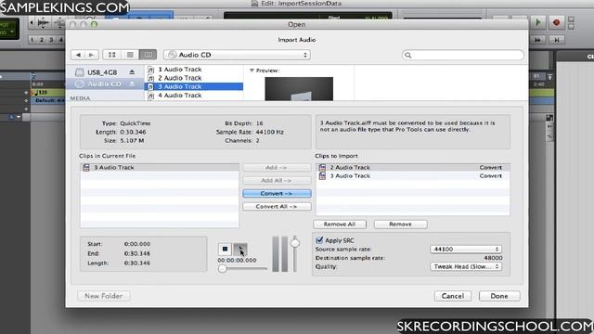The image size is (594, 334).
Task: Play audition preview in dialog
Action: 240,249
